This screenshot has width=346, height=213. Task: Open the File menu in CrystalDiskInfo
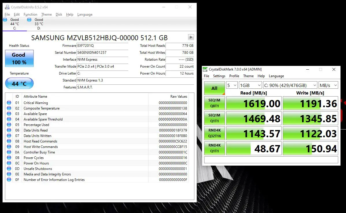pyautogui.click(x=7, y=14)
